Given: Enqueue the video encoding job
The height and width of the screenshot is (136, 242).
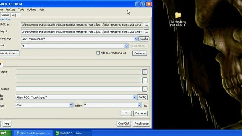Looking at the screenshot, I should pos(140,53).
